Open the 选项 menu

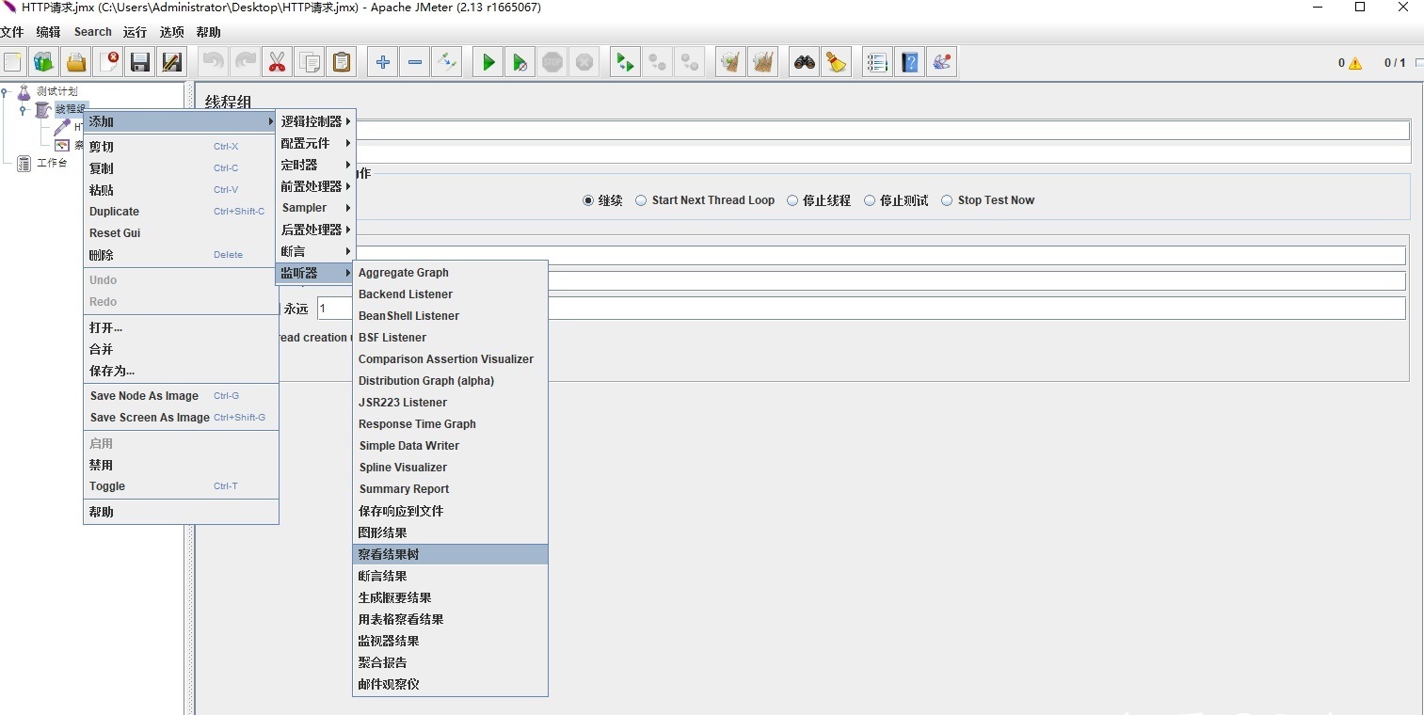[171, 32]
